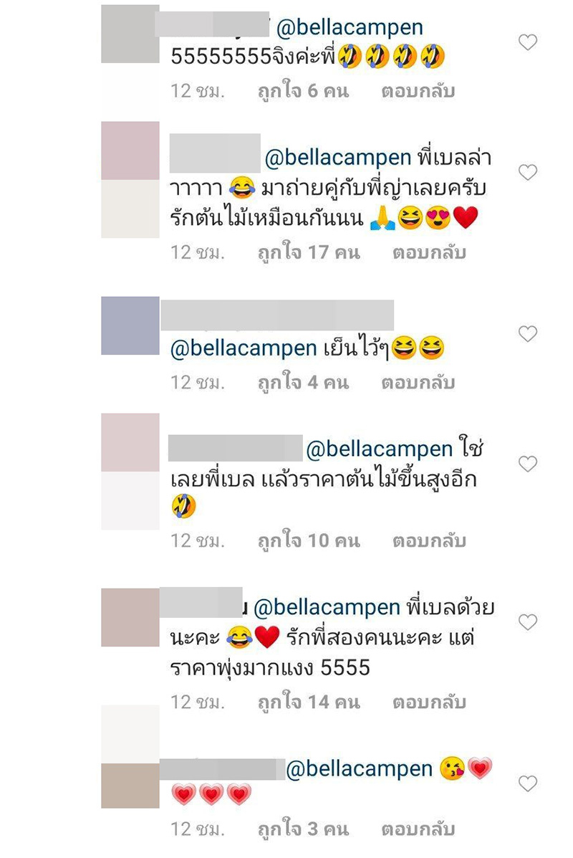Reply to the 'เย็นไว้ๆ' comment
Viewport: 573px width, 858px height.
tap(418, 382)
